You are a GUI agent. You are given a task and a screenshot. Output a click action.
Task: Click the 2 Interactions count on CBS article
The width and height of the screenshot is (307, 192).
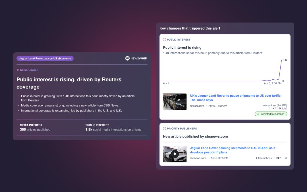(x=264, y=158)
